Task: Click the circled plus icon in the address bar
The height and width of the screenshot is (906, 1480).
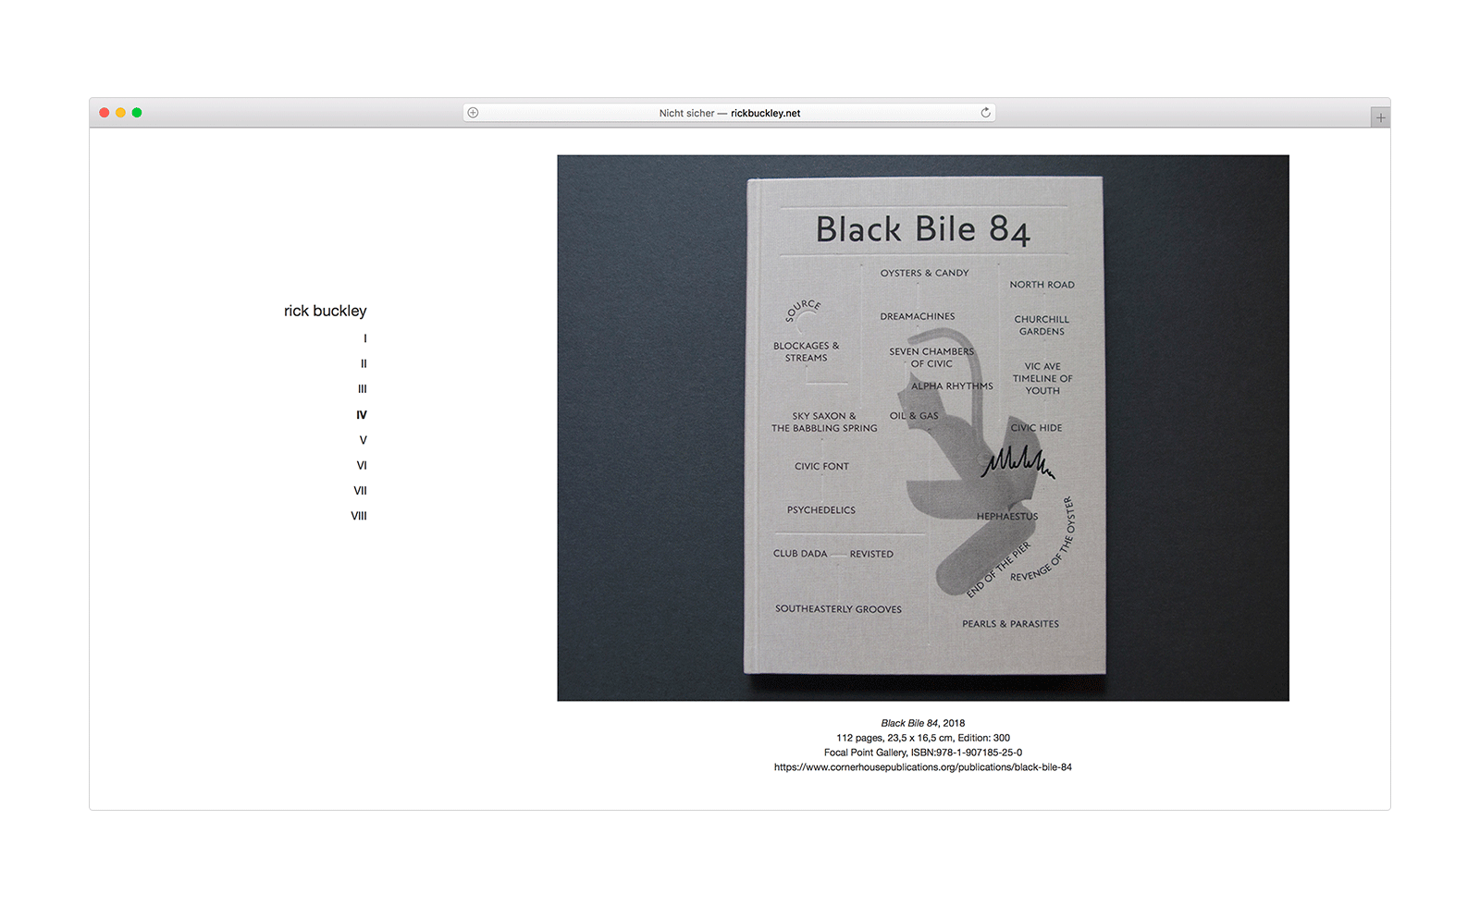Action: point(473,113)
